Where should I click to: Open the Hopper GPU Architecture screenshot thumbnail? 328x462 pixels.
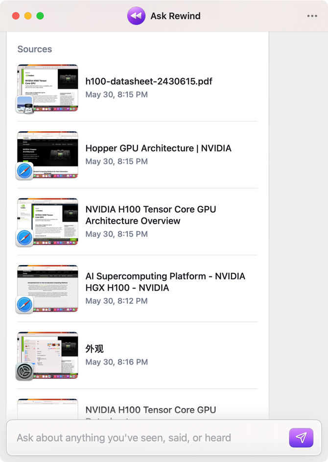[x=47, y=155]
